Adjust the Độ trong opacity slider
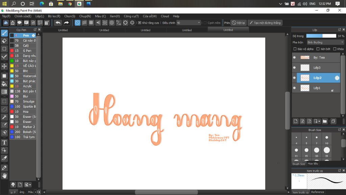 point(321,36)
